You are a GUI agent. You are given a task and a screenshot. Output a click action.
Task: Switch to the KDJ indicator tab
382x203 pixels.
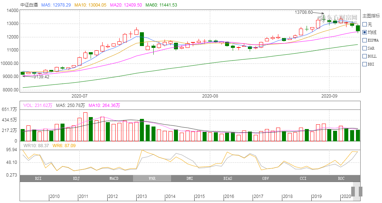click(76, 178)
